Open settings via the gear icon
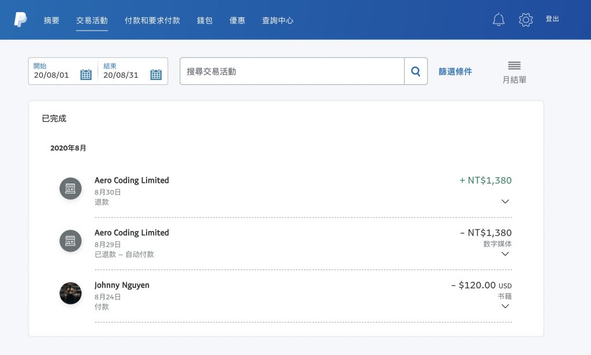The height and width of the screenshot is (355, 591). tap(525, 20)
